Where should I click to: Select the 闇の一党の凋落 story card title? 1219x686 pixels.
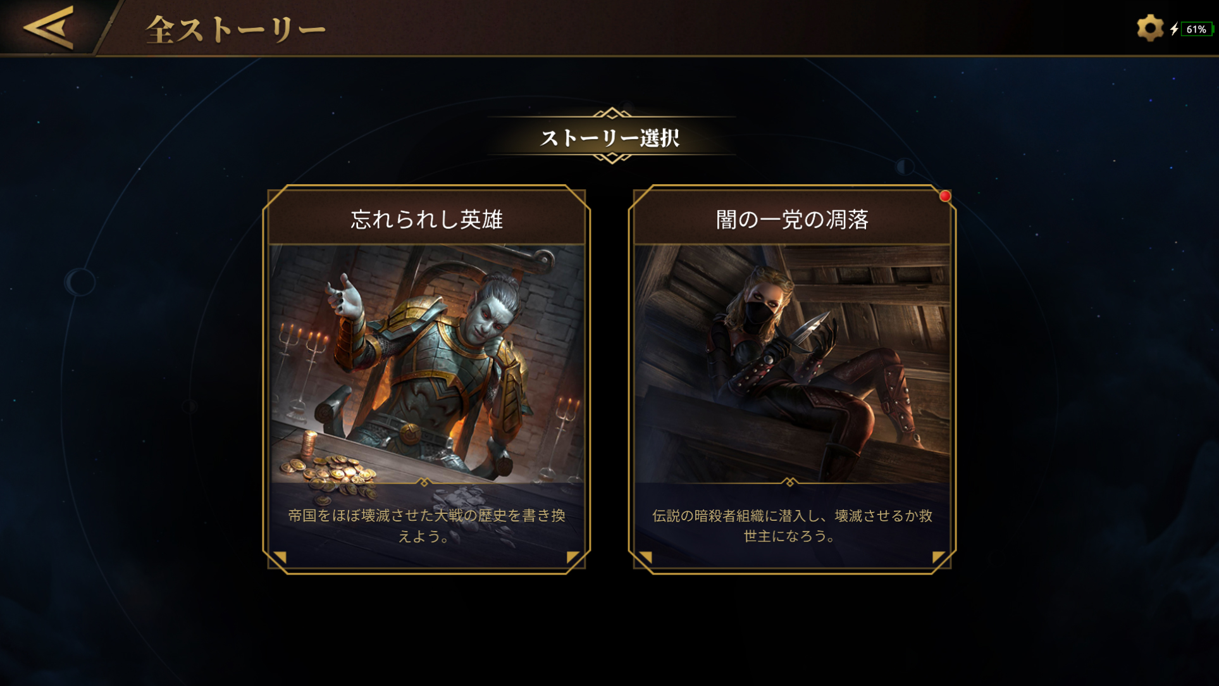[x=792, y=219]
